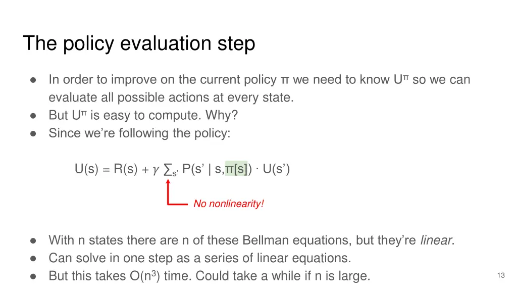Click the bullet dot before "Since we're following"
517x291 pixels.
[33, 133]
